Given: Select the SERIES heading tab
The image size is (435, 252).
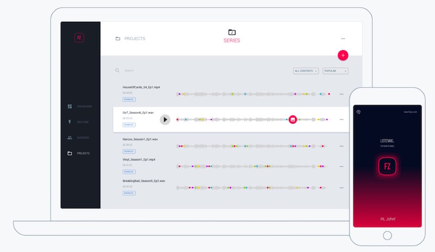Looking at the screenshot, I should pyautogui.click(x=232, y=41).
